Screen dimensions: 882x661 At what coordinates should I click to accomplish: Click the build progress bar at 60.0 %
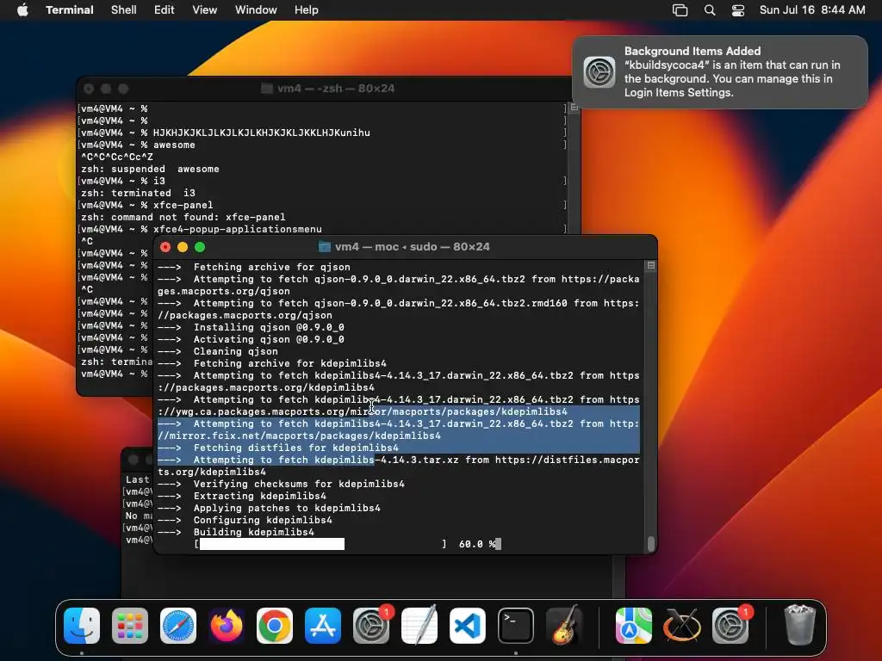click(320, 544)
